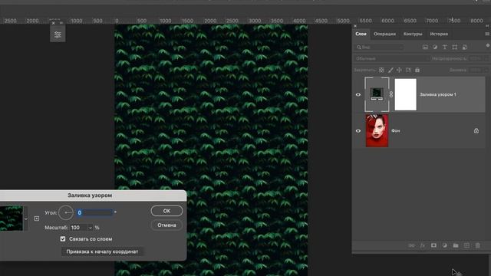Select the Заливка узором 1 layer name
Image resolution: width=491 pixels, height=276 pixels.
[438, 94]
